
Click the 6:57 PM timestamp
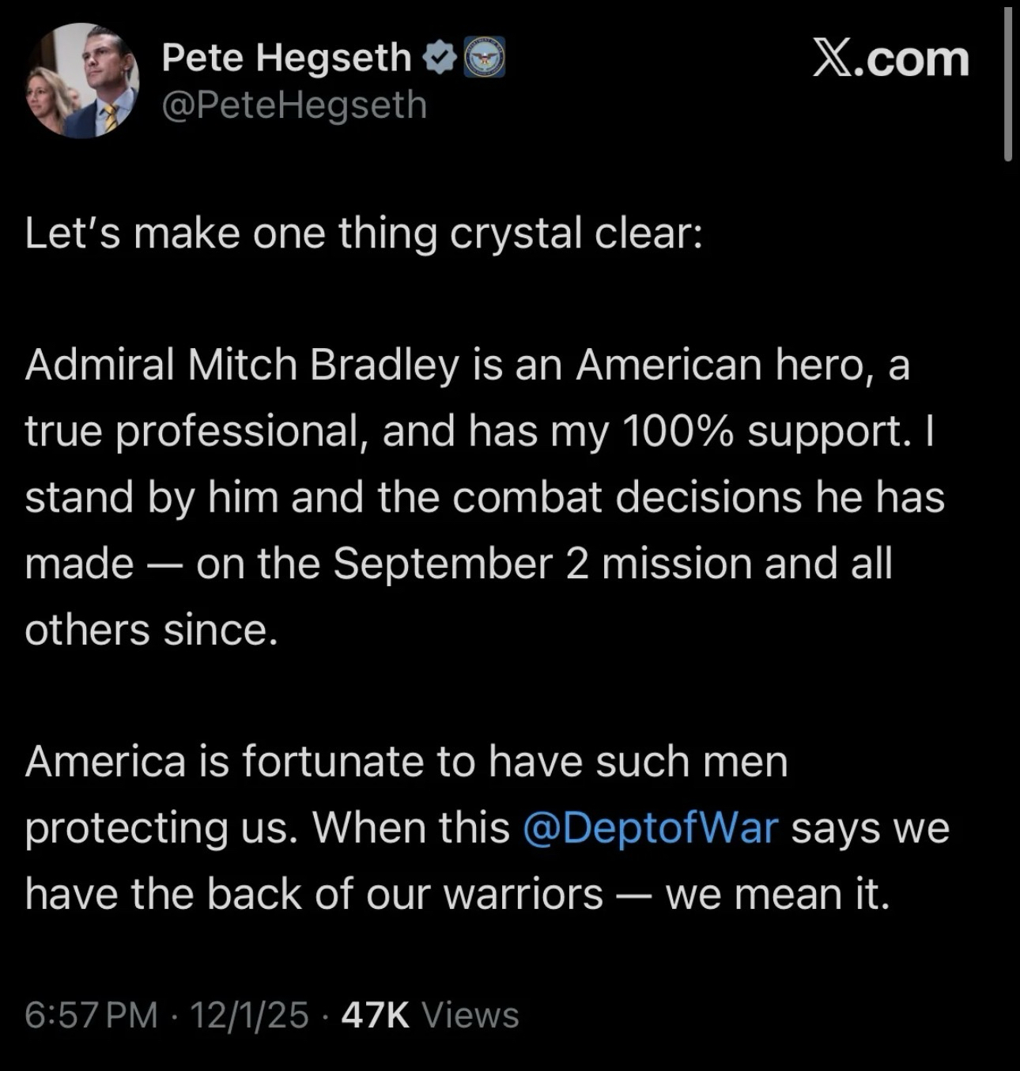(91, 1015)
